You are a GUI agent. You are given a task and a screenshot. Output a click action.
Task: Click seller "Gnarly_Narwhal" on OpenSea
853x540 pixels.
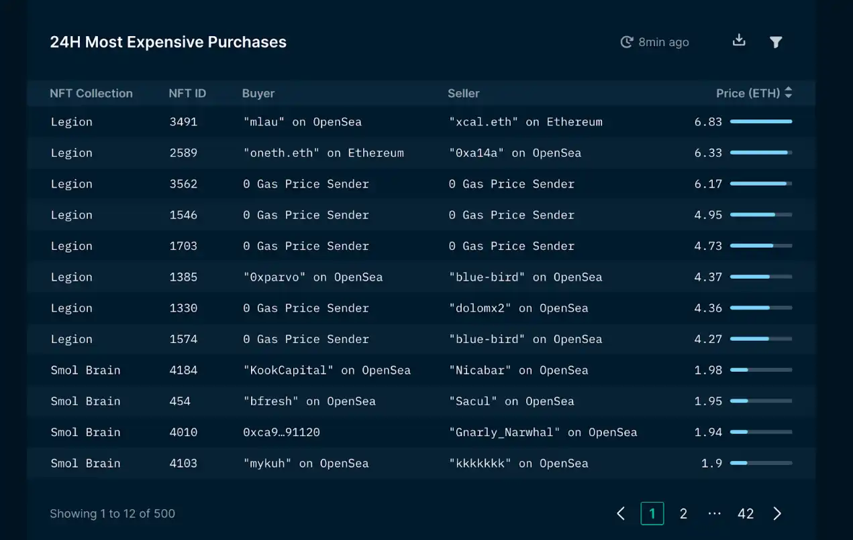(x=543, y=432)
